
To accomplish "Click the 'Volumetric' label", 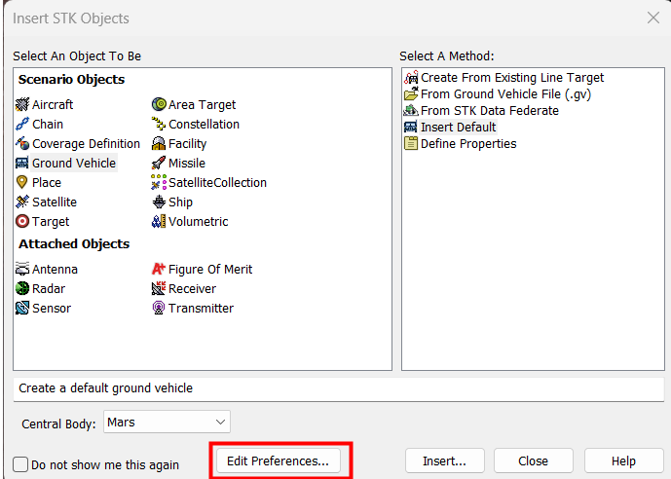I will pyautogui.click(x=199, y=222).
